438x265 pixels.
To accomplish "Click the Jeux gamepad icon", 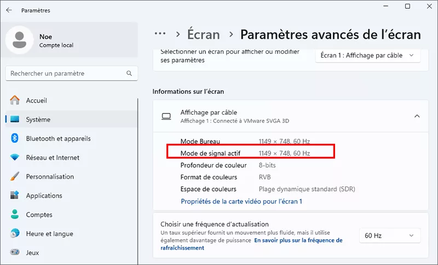I will [15, 252].
